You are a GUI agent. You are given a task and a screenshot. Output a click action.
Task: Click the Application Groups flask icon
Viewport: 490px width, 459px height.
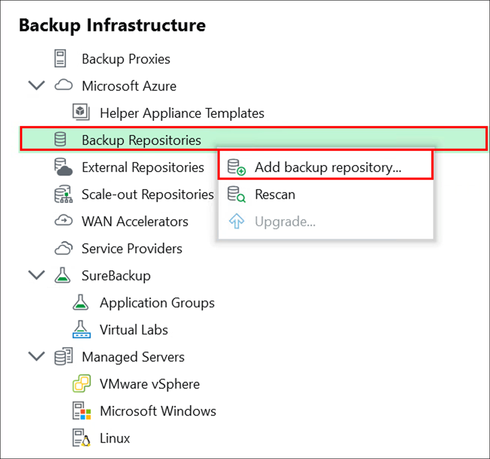click(81, 303)
